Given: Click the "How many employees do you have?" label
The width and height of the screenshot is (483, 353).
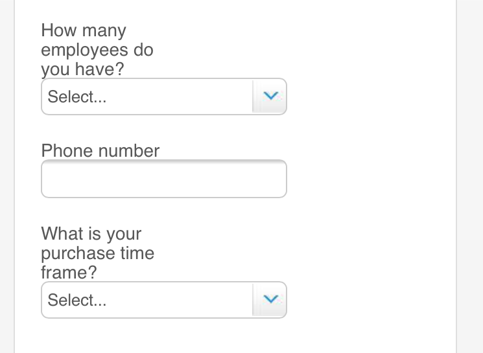Looking at the screenshot, I should pyautogui.click(x=97, y=50).
